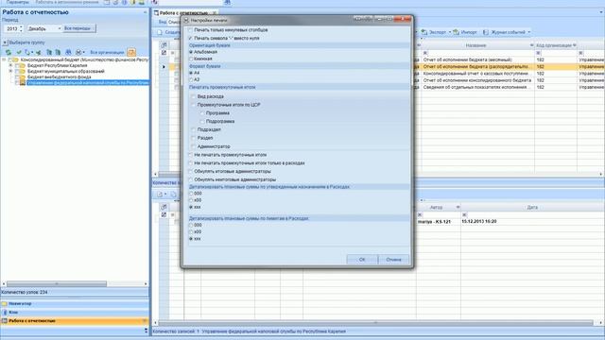Open the Журнал событий dropdown arrow

pyautogui.click(x=529, y=32)
